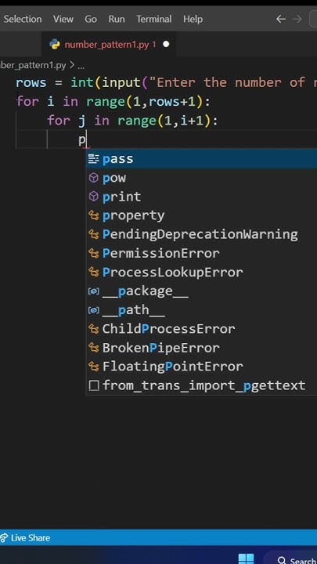Click the taskbar Search box

tap(297, 560)
